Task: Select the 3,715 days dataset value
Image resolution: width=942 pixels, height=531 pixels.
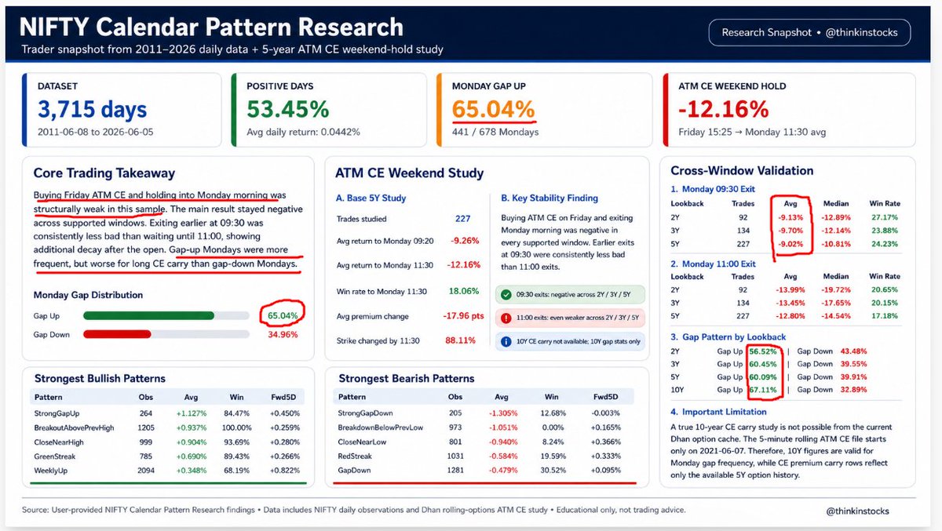Action: pos(93,109)
